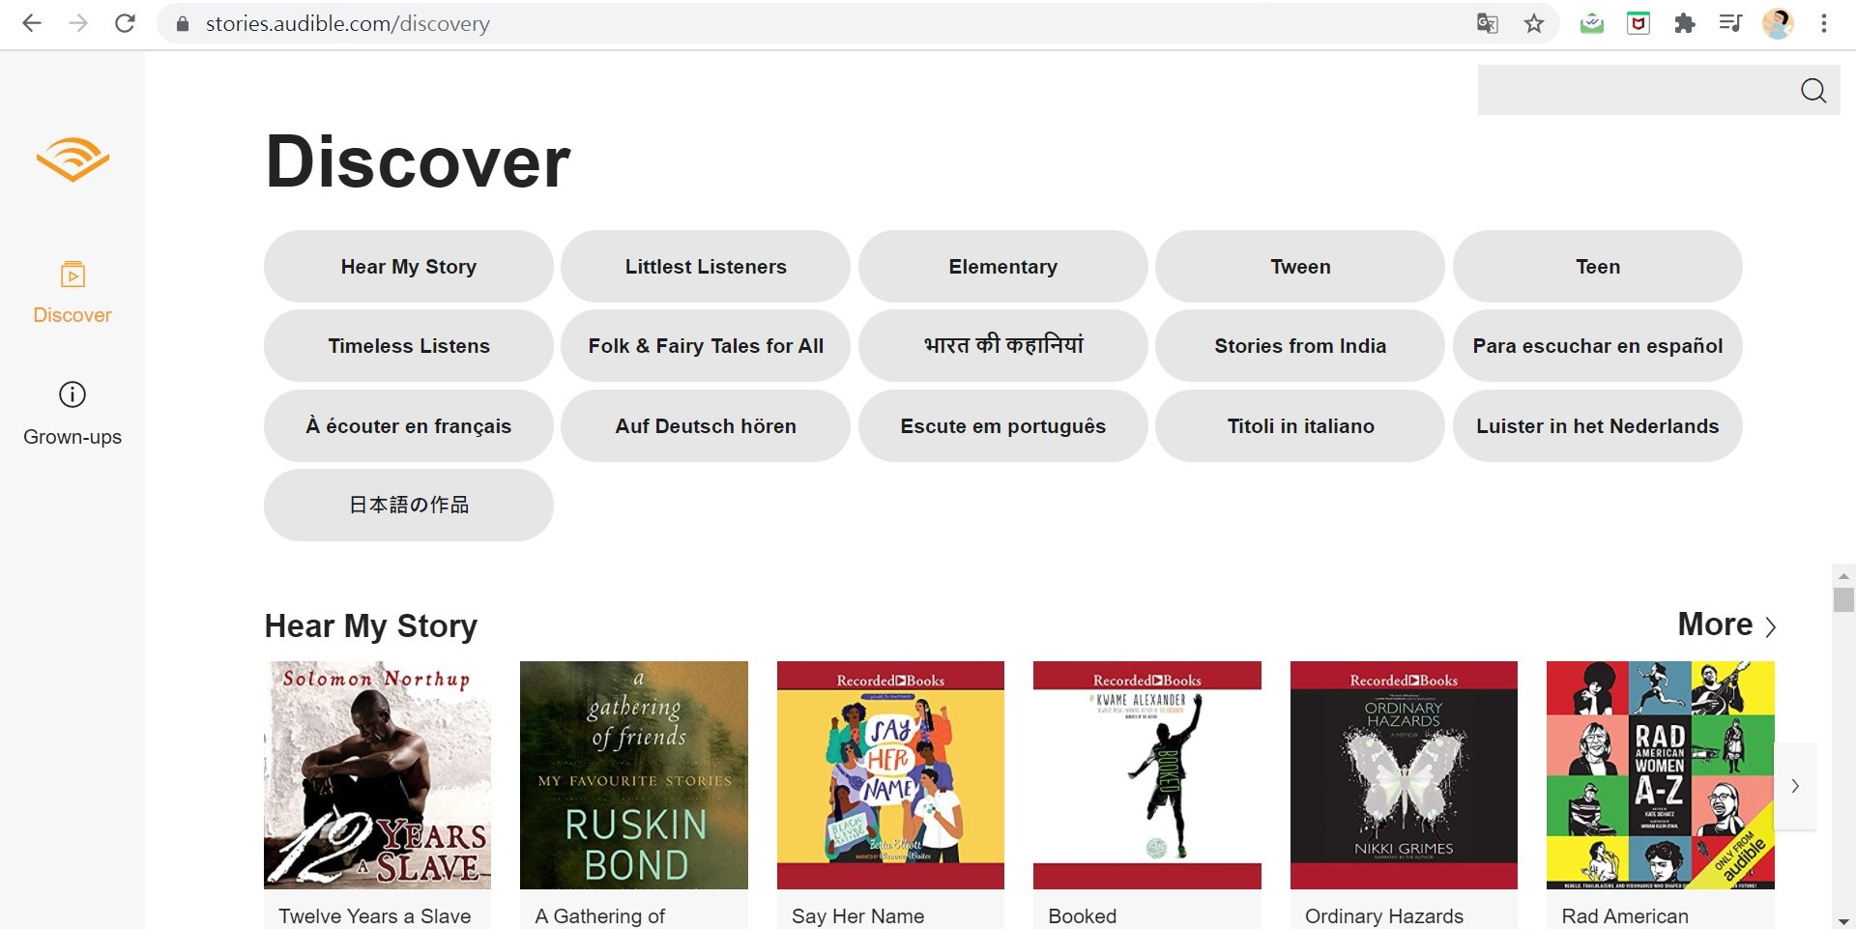Advance the carousel with right arrow
Viewport: 1856px width, 929px height.
[1794, 786]
